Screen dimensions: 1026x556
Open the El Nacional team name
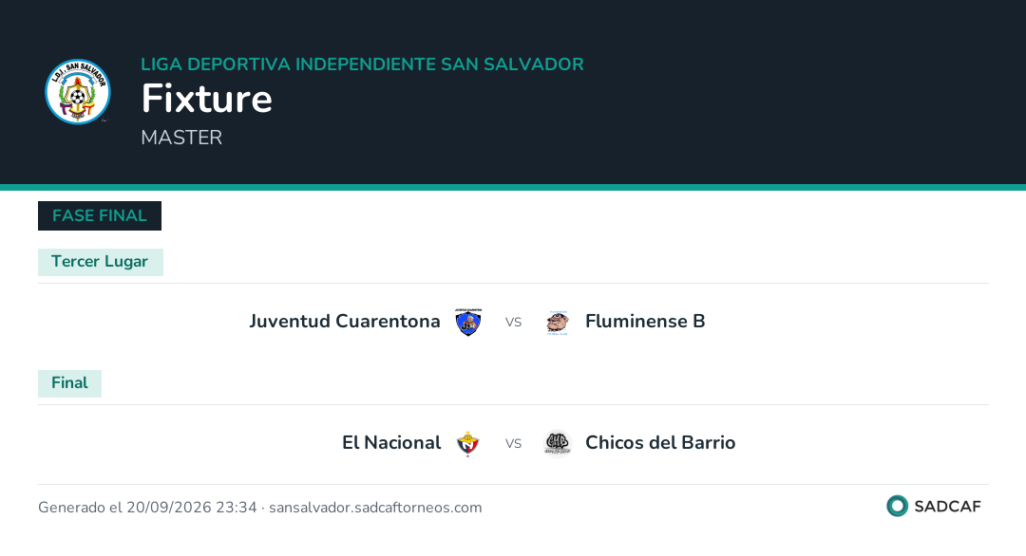(x=391, y=443)
